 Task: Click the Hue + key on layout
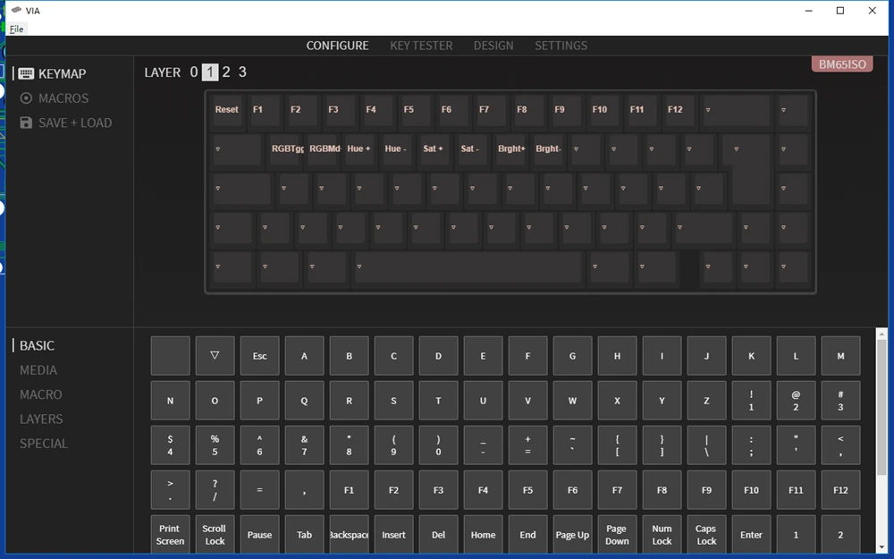pyautogui.click(x=358, y=149)
